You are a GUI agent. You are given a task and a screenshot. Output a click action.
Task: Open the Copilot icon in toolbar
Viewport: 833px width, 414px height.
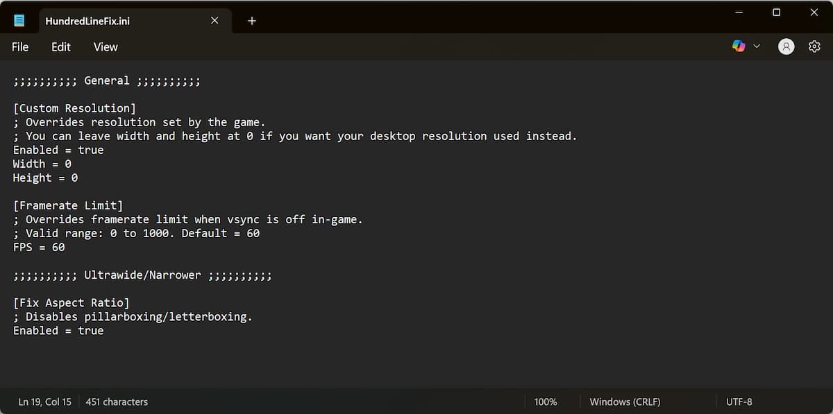739,46
